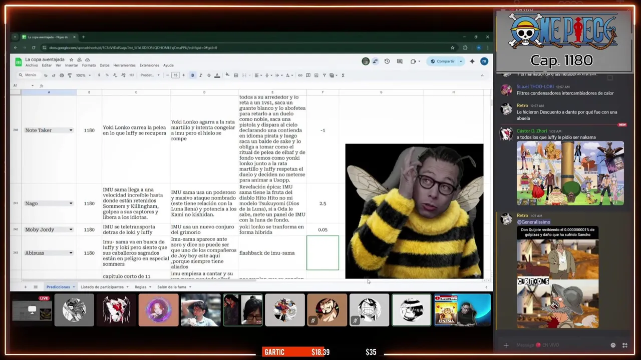Open the Ayuda menu

click(168, 65)
